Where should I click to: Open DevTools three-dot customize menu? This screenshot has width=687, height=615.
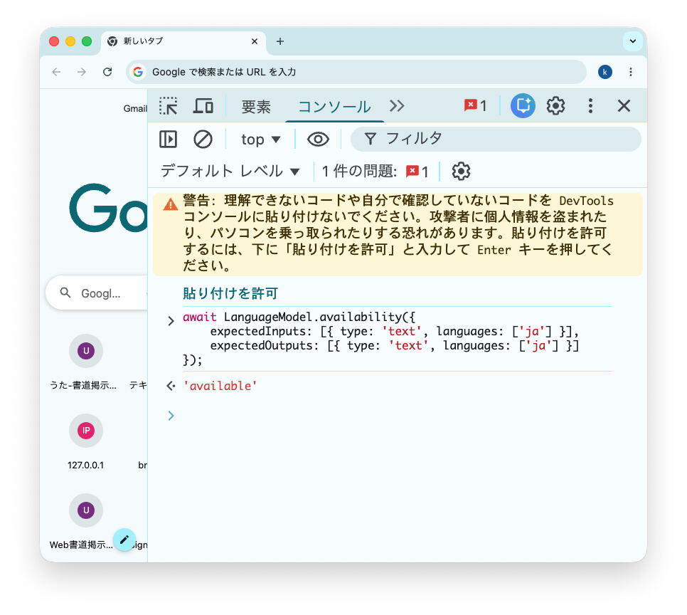tap(590, 106)
